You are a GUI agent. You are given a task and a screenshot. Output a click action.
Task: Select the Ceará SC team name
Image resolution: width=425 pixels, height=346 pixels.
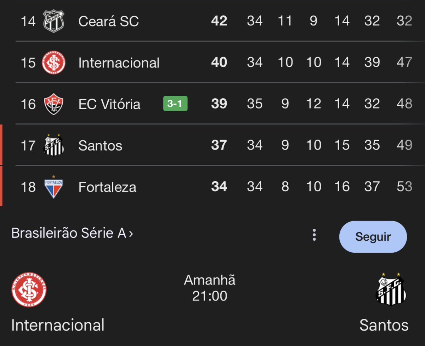[108, 21]
